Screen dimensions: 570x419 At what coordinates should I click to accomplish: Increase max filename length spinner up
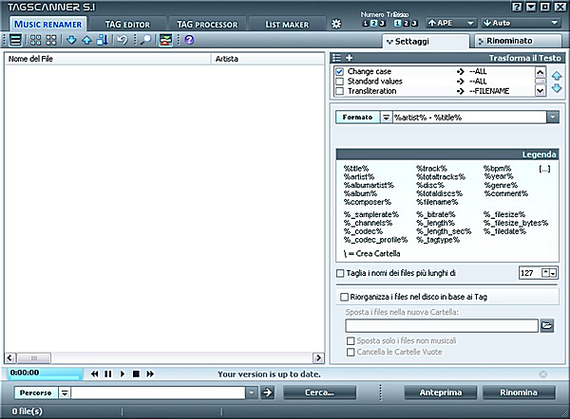pos(545,273)
